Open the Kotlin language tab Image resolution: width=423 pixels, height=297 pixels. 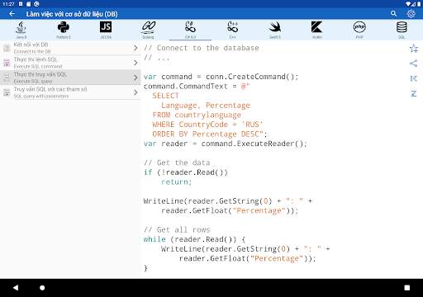317,30
